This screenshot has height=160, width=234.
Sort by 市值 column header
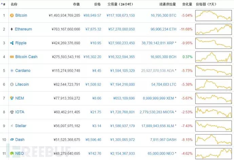pos(76,4)
